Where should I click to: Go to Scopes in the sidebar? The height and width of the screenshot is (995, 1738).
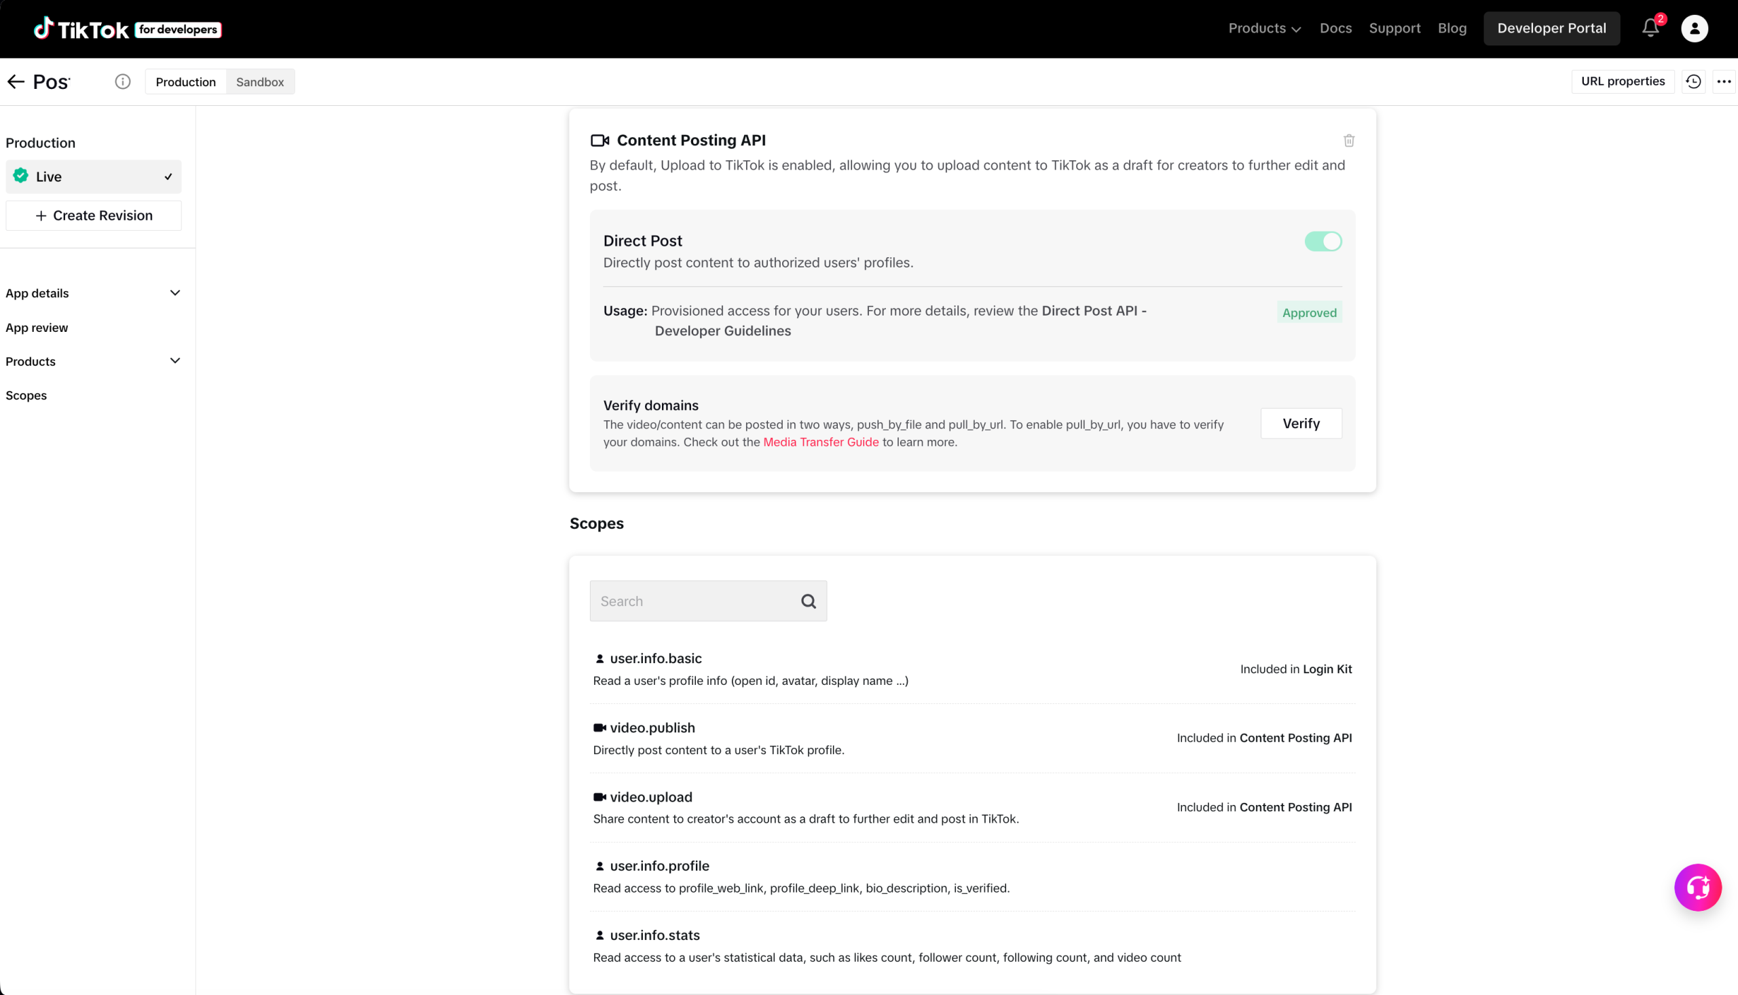(x=26, y=396)
